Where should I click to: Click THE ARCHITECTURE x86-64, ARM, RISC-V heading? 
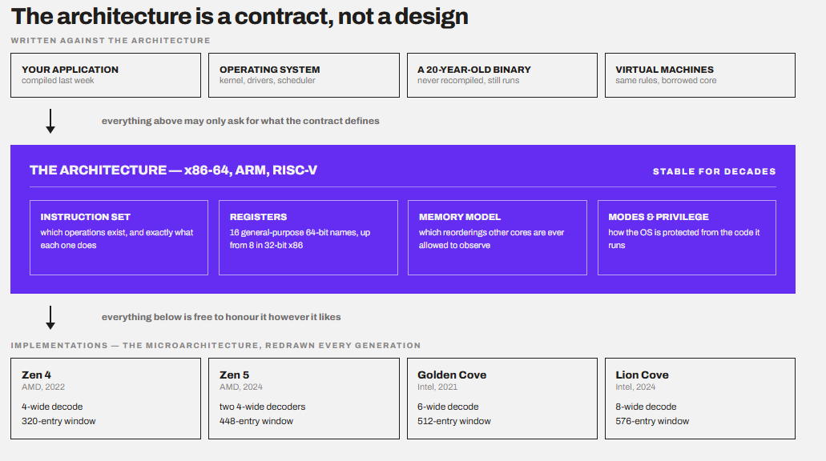pyautogui.click(x=173, y=170)
